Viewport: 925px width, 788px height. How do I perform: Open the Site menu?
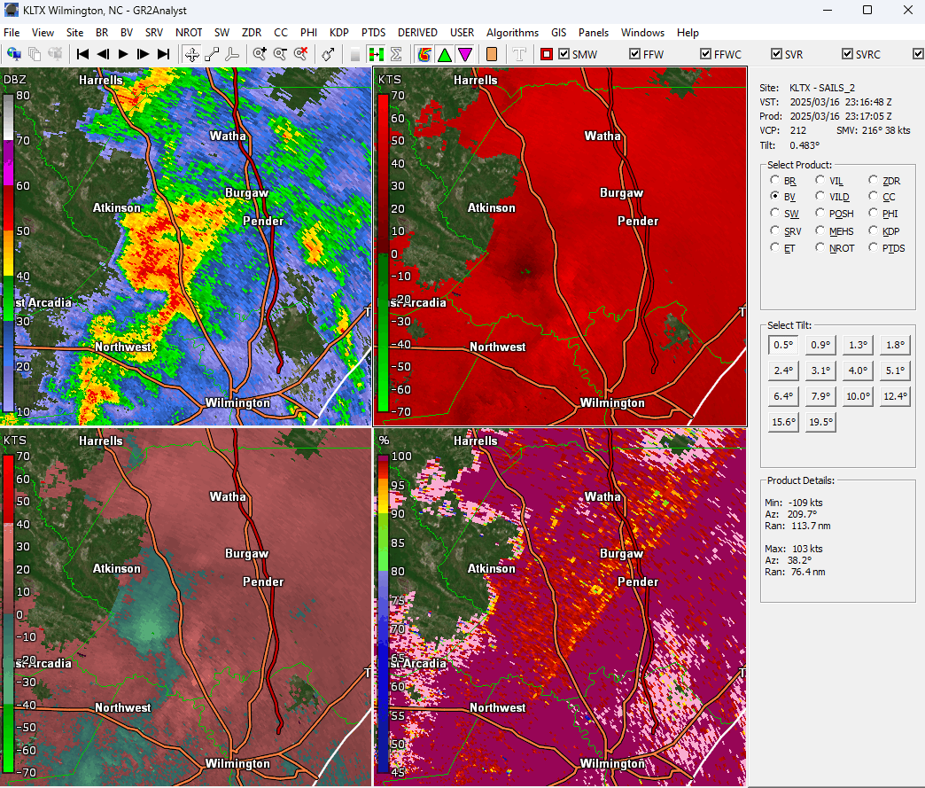[75, 33]
